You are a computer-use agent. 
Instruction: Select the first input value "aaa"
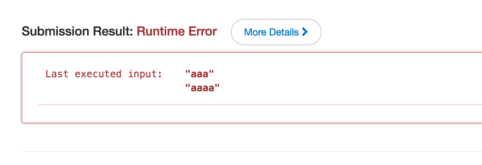199,74
